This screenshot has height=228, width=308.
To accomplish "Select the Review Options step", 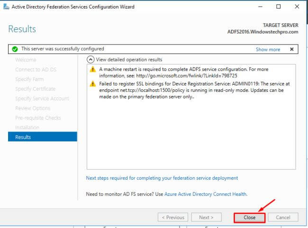I will pos(33,108).
